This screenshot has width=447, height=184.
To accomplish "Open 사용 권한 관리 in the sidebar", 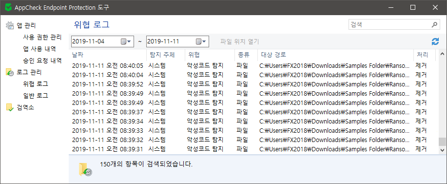I will tap(42, 38).
